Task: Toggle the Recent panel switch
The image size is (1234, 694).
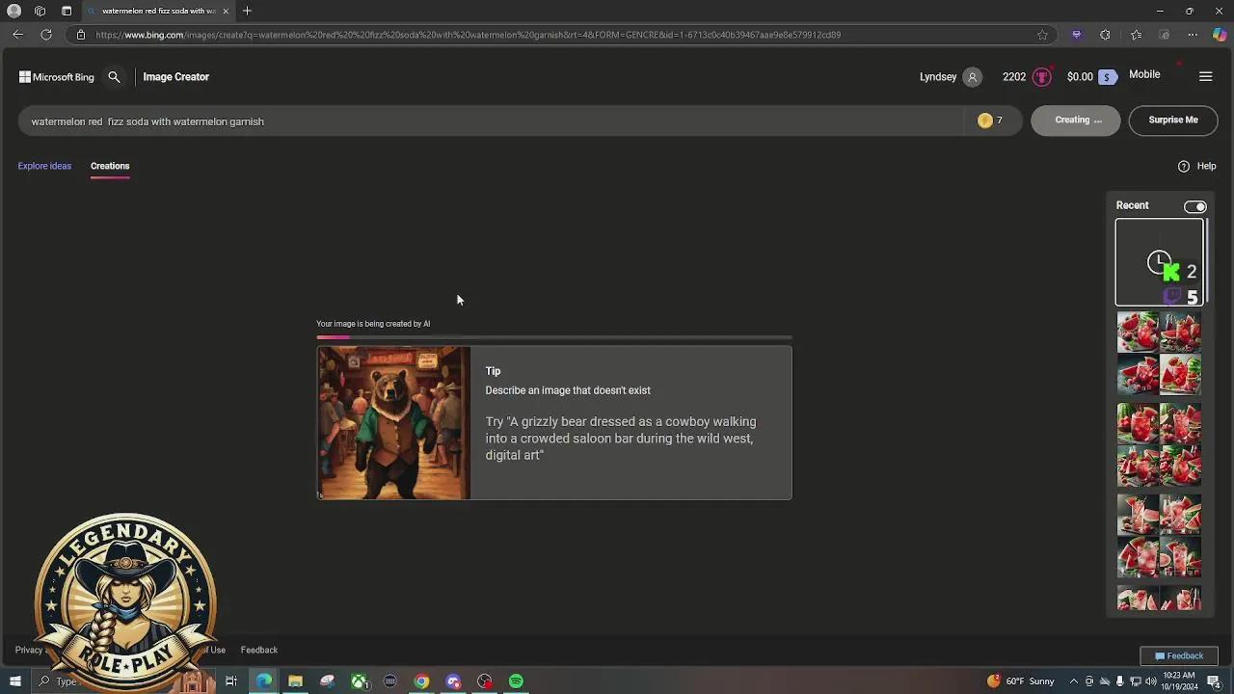Action: tap(1195, 206)
